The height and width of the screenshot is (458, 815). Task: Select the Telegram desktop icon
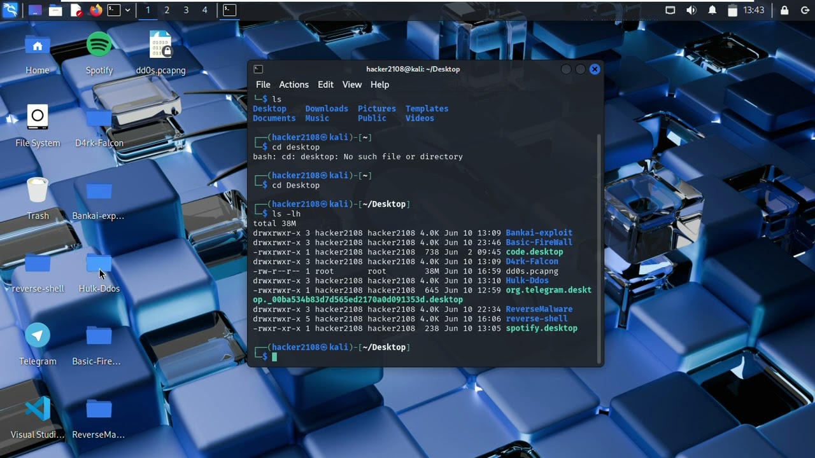click(x=38, y=345)
